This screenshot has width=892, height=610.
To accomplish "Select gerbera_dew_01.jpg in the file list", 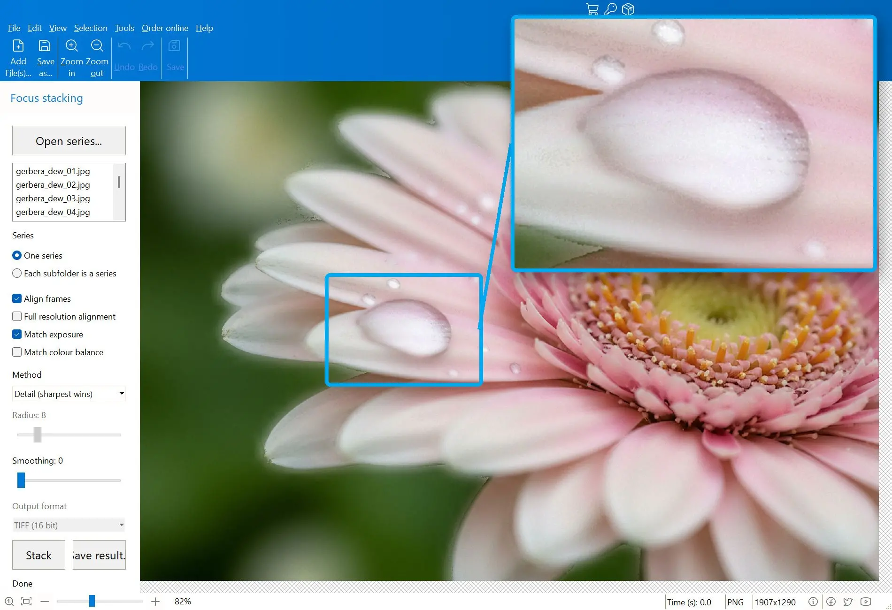I will pos(53,171).
